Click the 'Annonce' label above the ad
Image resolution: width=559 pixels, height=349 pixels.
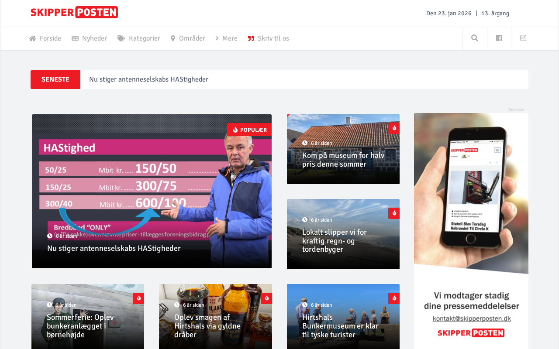pyautogui.click(x=516, y=109)
